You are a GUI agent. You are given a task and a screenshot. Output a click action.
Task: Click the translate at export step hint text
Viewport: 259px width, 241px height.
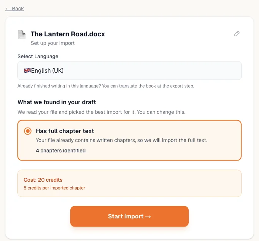tap(106, 86)
